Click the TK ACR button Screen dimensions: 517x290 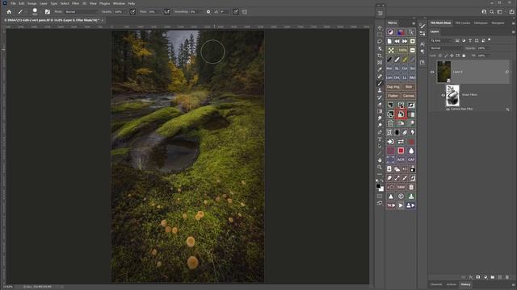click(x=401, y=159)
